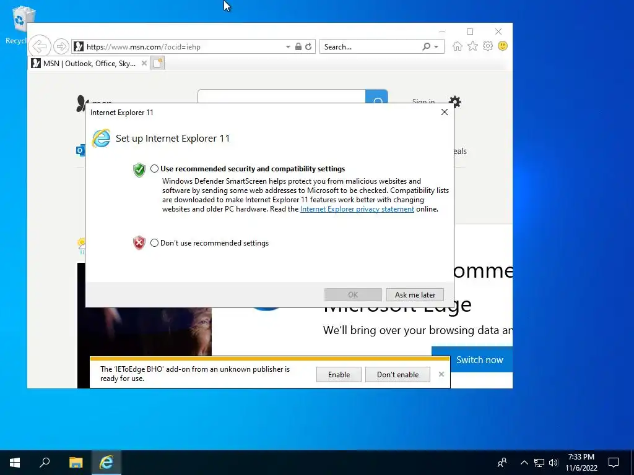Open Favorites star in IE toolbar
The height and width of the screenshot is (475, 634).
(472, 46)
